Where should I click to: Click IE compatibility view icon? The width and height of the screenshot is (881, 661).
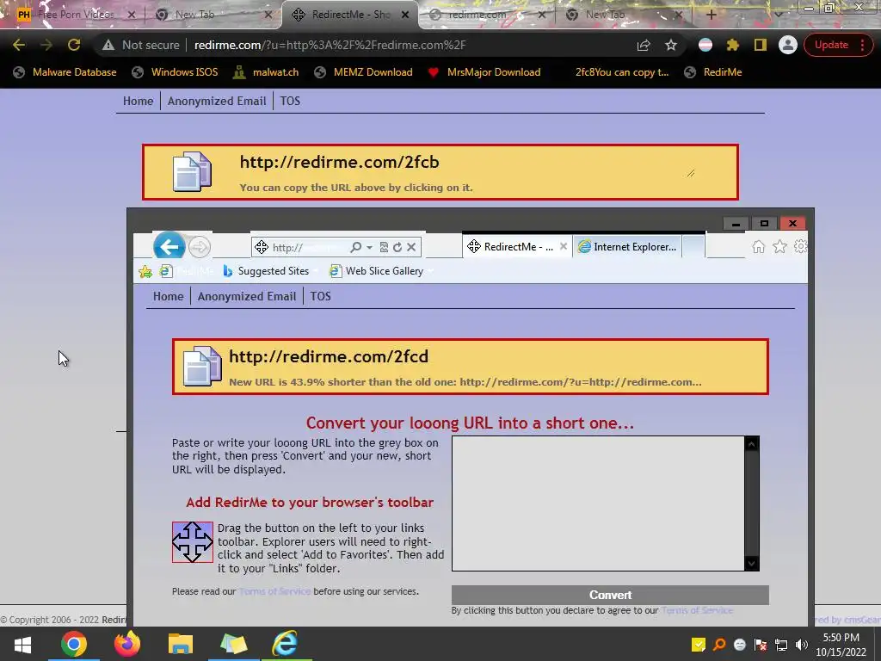click(384, 247)
